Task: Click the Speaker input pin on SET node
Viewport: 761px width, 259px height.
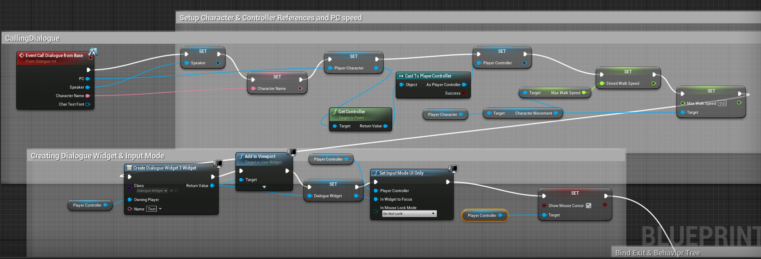Action: pyautogui.click(x=187, y=63)
